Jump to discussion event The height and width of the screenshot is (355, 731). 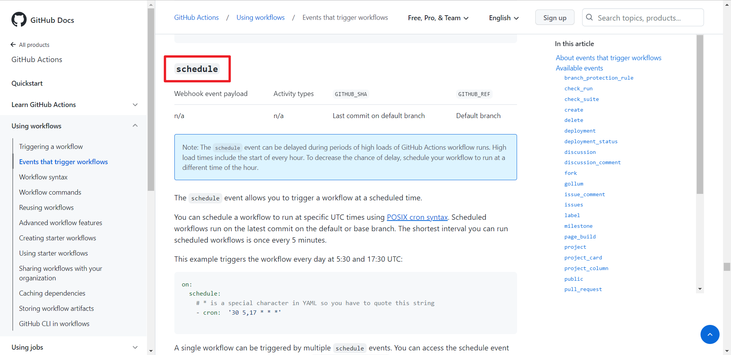[x=580, y=152]
